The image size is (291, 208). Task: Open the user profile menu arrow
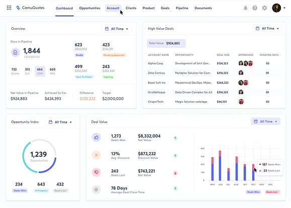click(x=284, y=8)
